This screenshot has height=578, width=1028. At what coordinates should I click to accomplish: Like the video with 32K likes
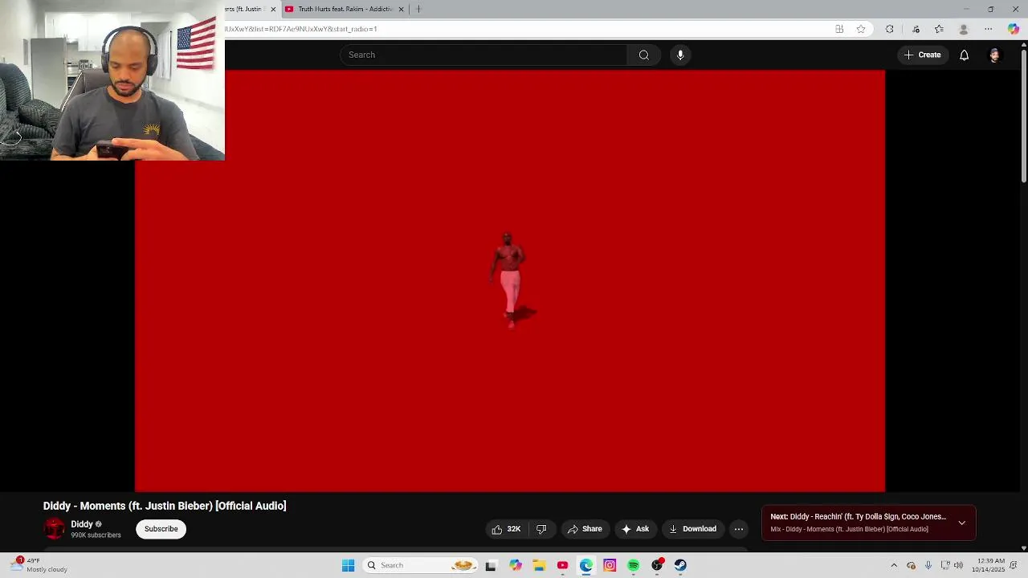pos(507,529)
